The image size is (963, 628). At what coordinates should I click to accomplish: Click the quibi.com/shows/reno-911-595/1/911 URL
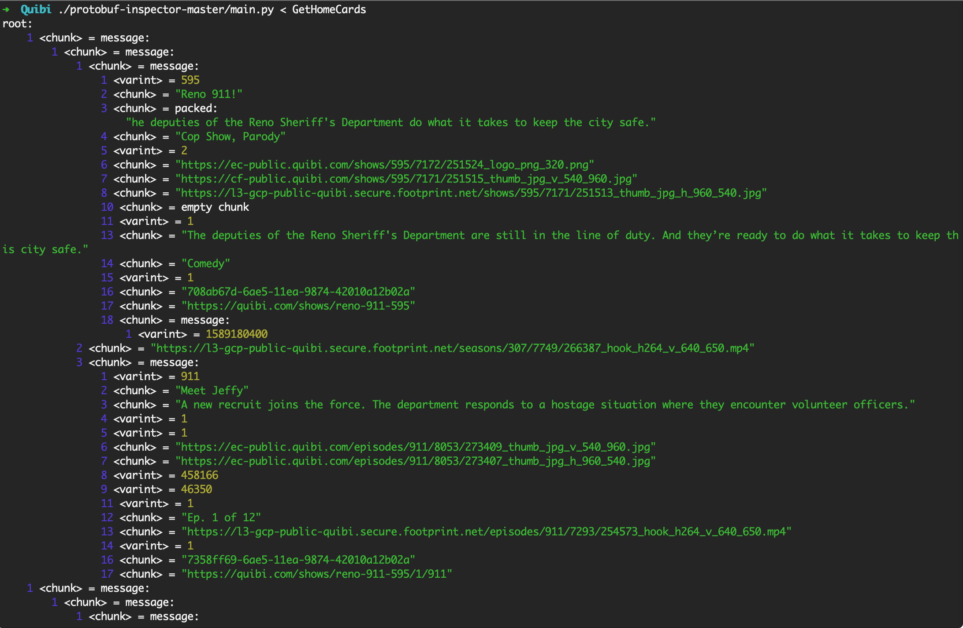[x=317, y=574]
